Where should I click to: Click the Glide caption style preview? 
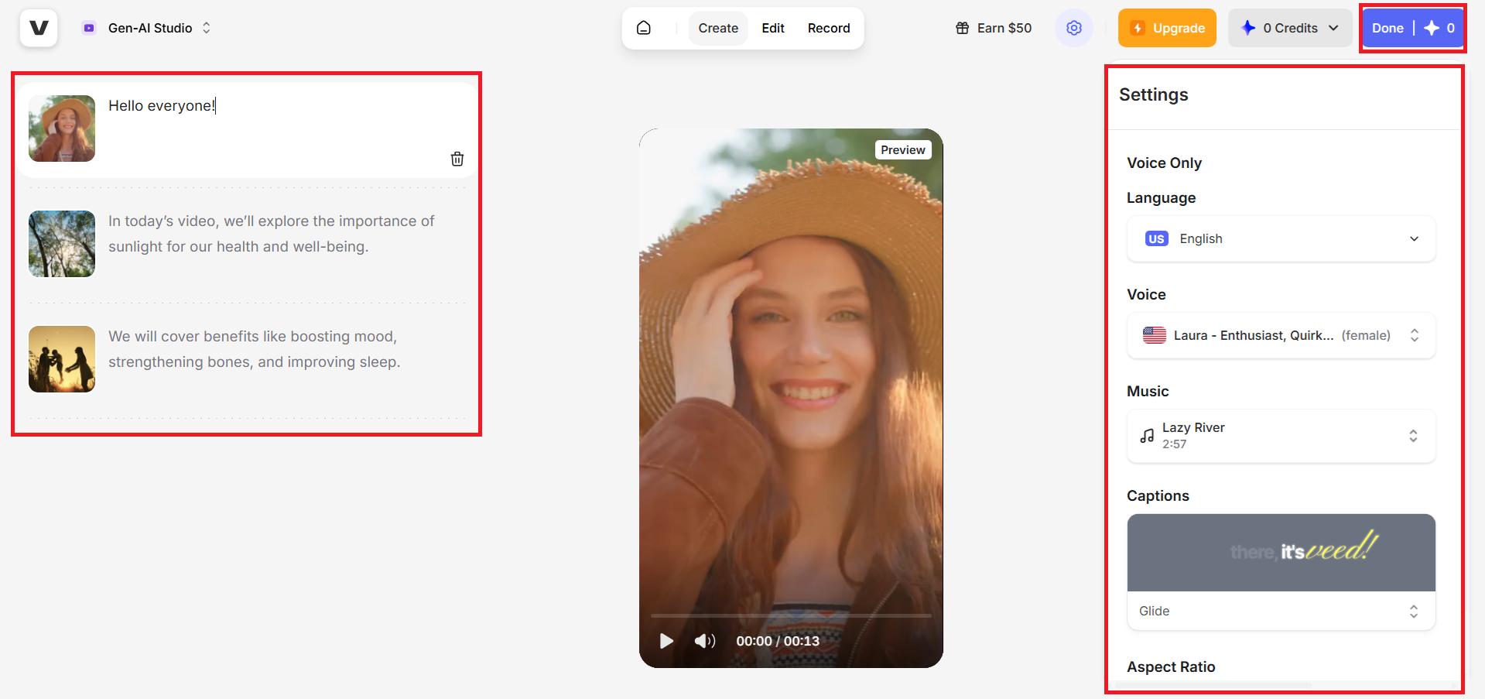click(x=1281, y=553)
